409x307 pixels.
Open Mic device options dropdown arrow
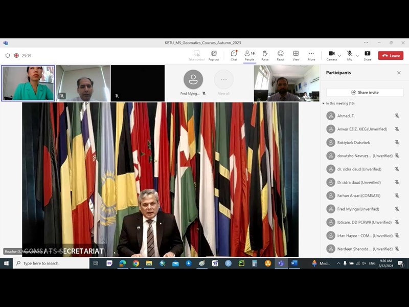tap(357, 56)
